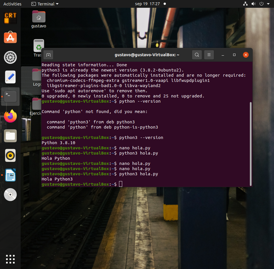Launch LibreOffice Writer from the dock

click(10, 175)
